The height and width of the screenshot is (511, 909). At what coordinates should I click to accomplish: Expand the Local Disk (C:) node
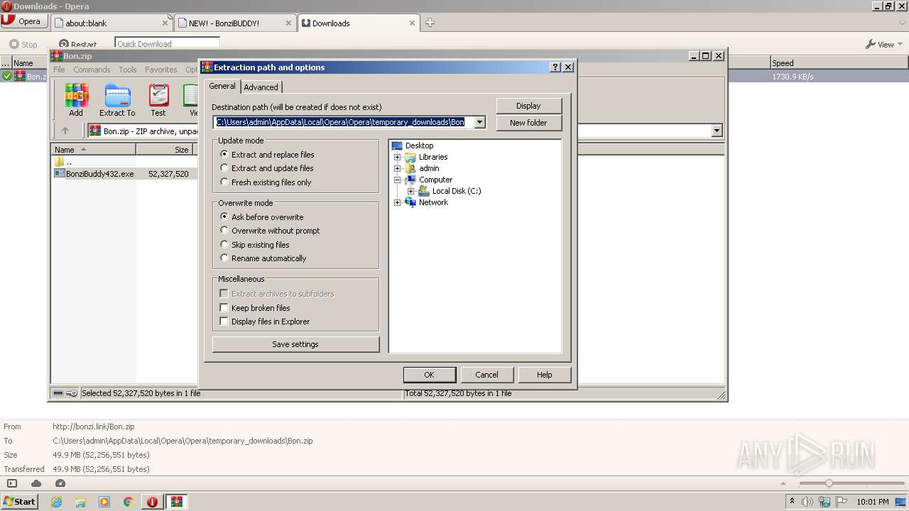pos(410,191)
